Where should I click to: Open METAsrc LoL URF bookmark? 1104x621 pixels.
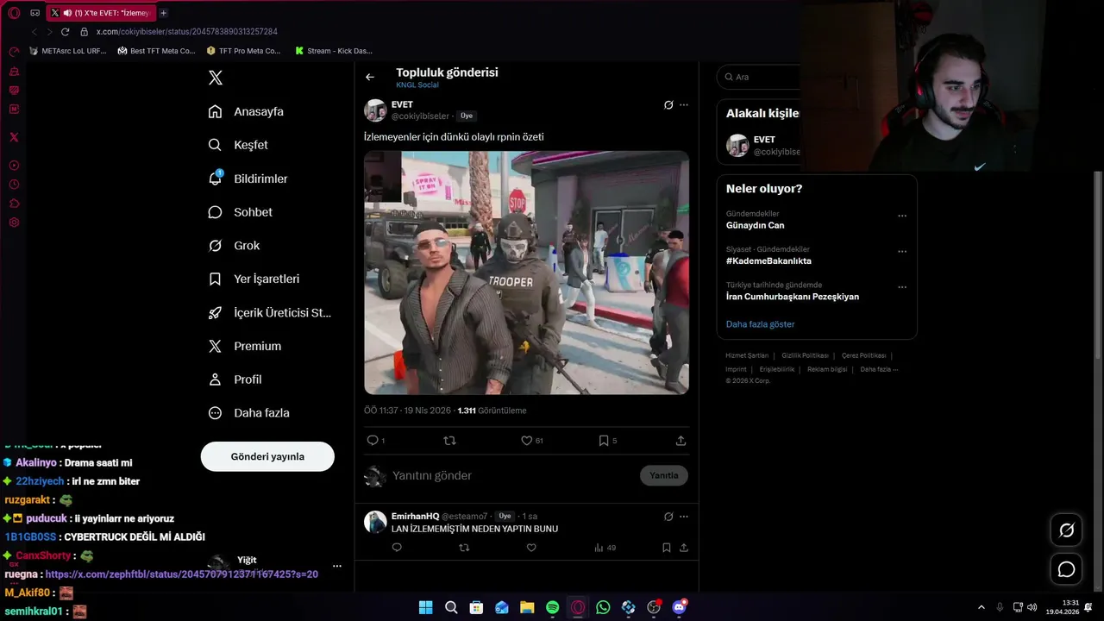pyautogui.click(x=67, y=51)
